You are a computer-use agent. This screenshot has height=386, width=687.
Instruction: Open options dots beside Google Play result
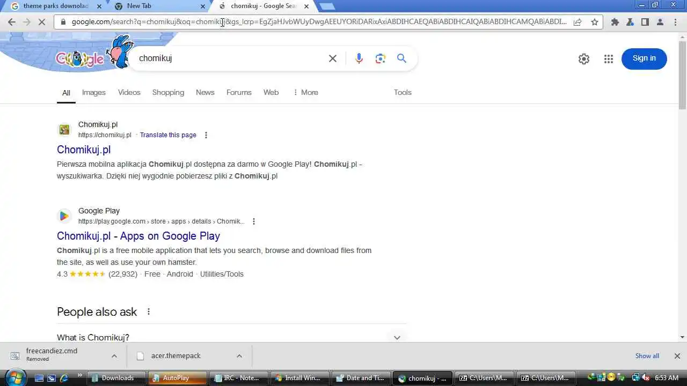click(254, 221)
